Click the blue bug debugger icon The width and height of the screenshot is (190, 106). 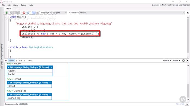point(28,13)
